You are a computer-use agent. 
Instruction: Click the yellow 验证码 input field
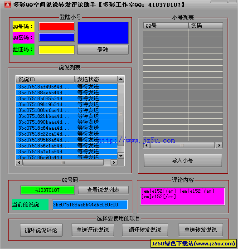[x=57, y=50]
